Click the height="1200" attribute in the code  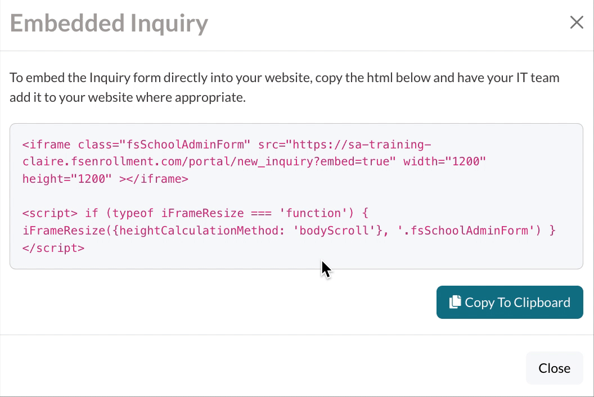(67, 179)
